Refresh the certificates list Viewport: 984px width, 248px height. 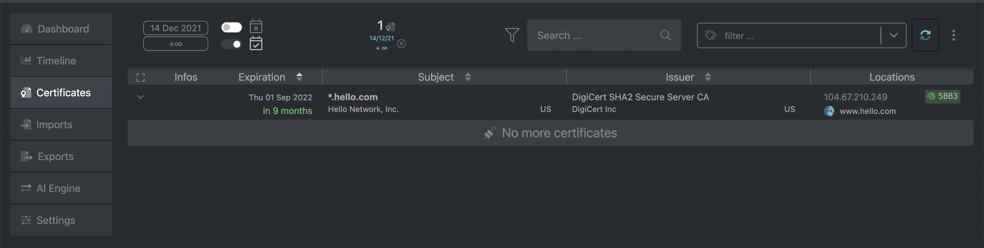click(925, 35)
